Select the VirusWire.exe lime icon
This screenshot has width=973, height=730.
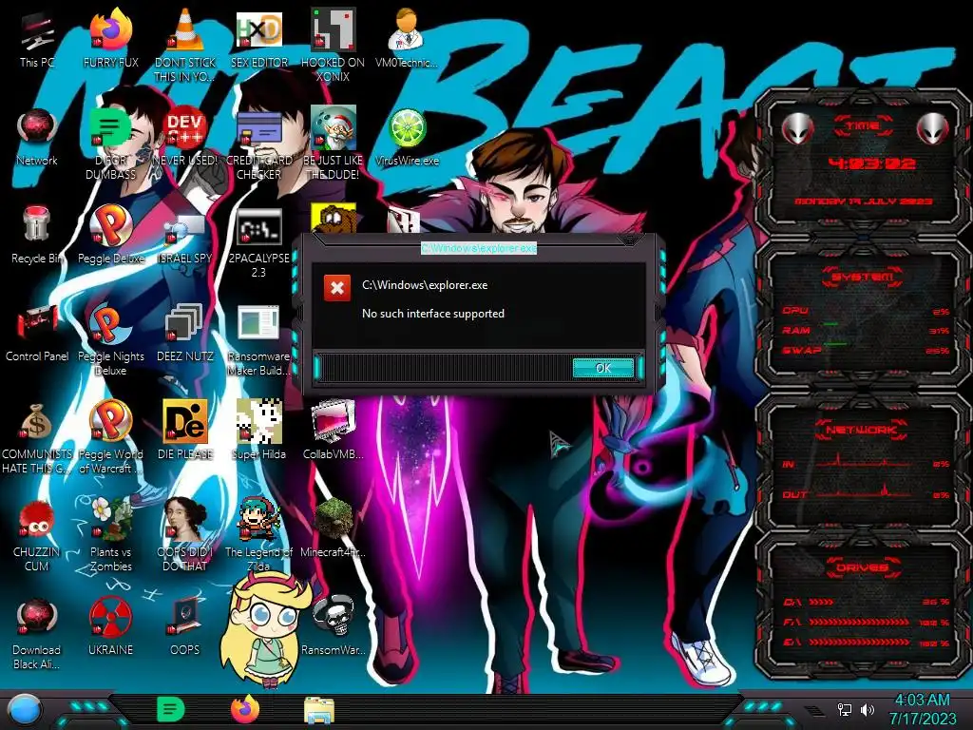(x=407, y=137)
